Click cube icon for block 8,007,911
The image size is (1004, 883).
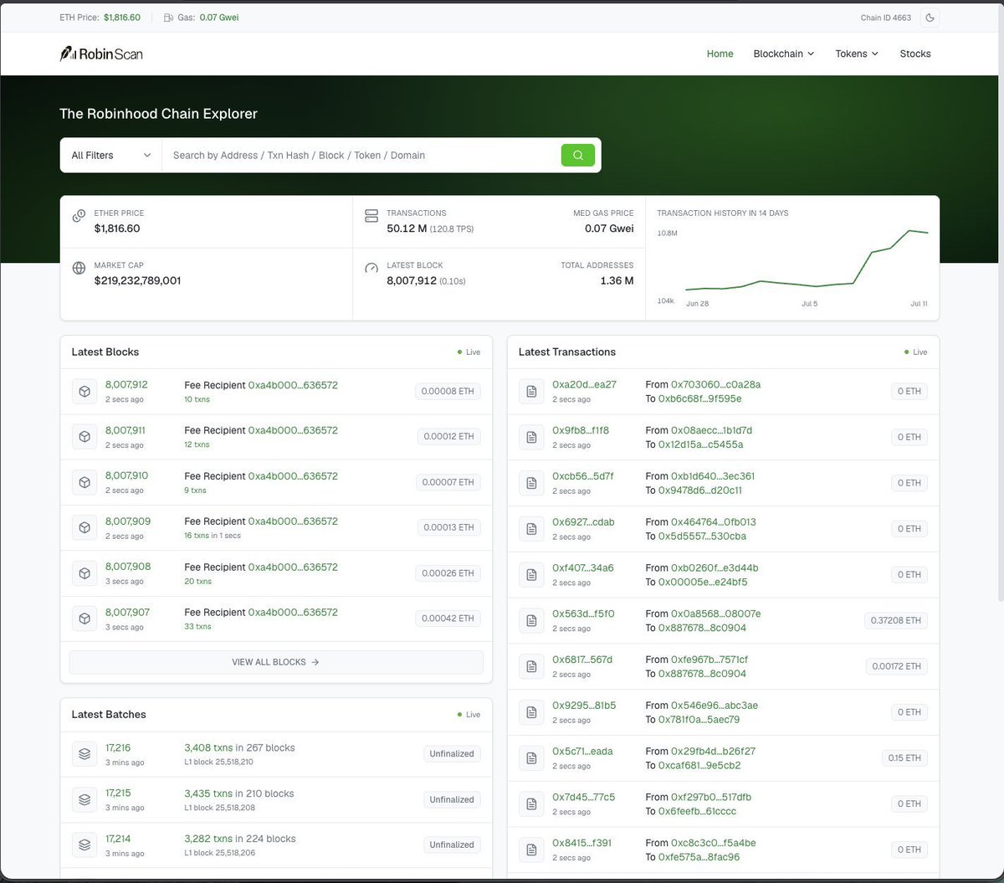click(x=85, y=437)
